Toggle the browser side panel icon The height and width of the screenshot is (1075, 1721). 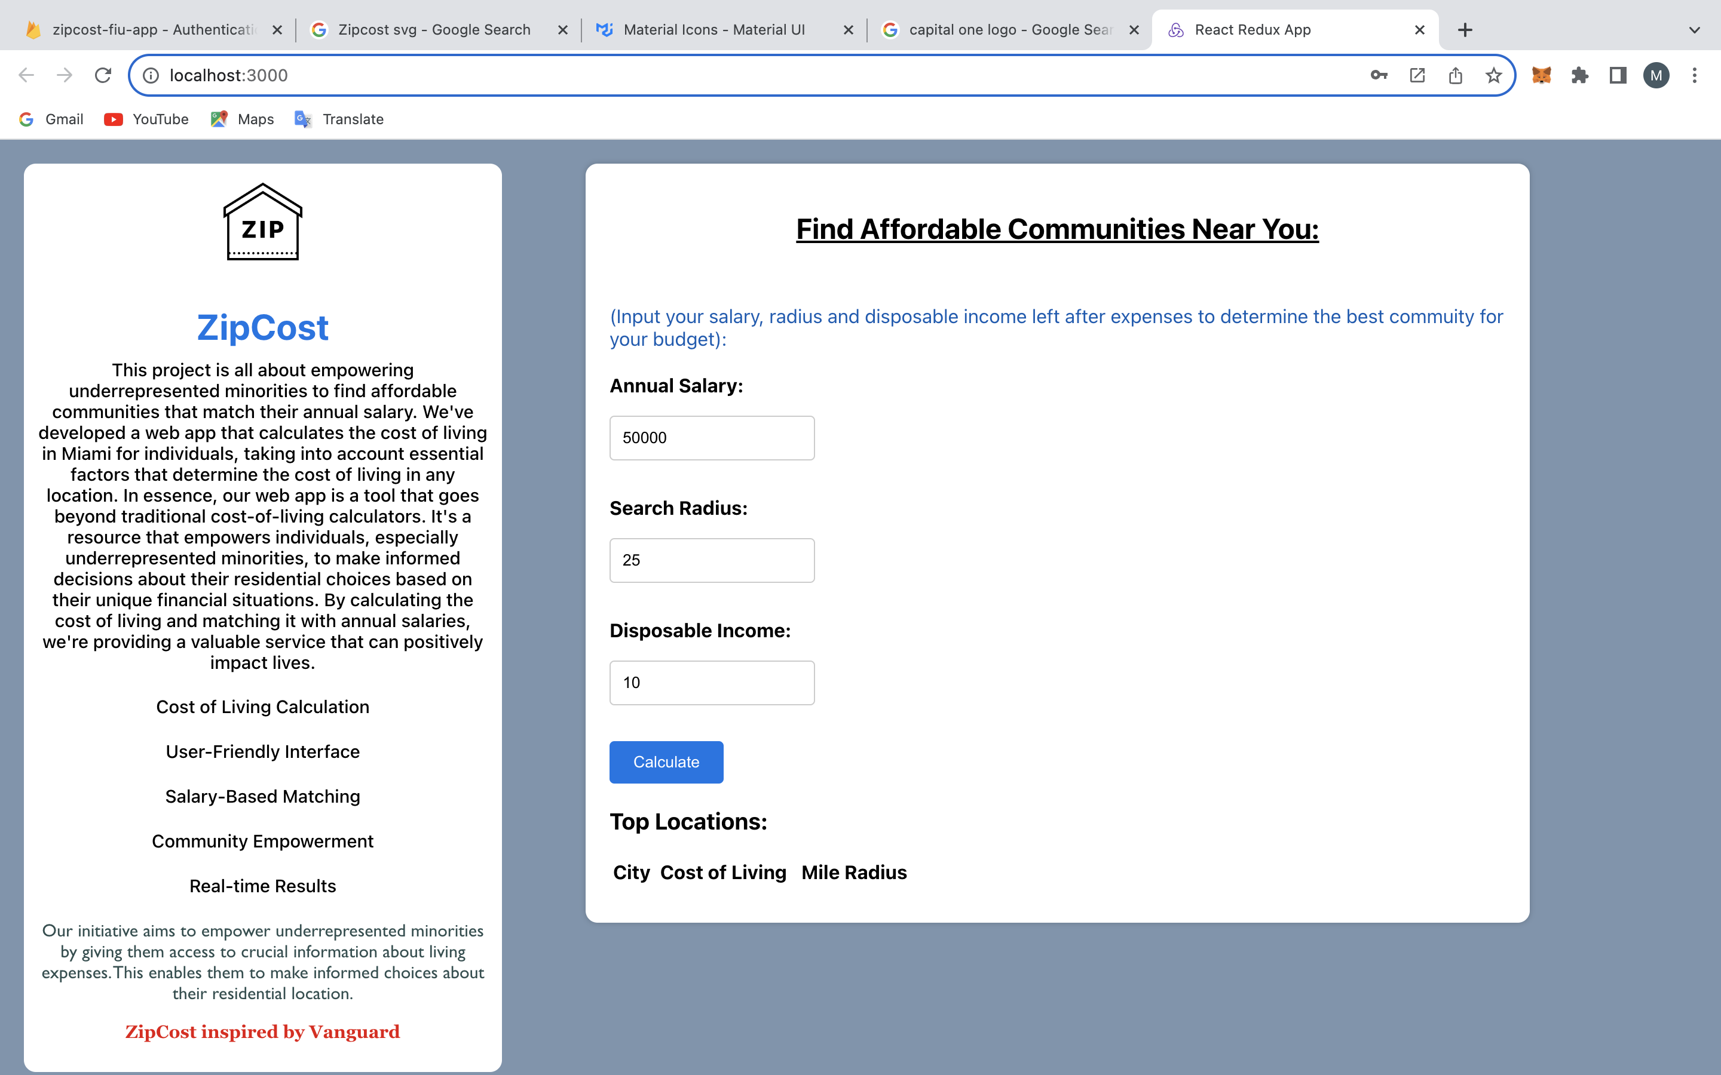tap(1618, 75)
